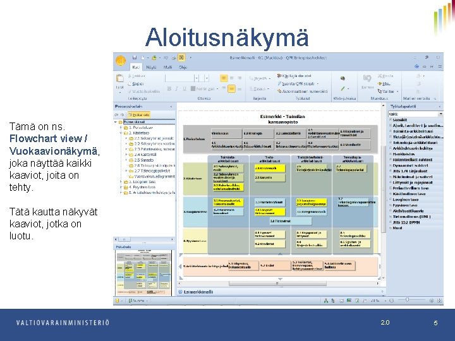Expand the 3. Looginen taso tree node

click(121, 182)
